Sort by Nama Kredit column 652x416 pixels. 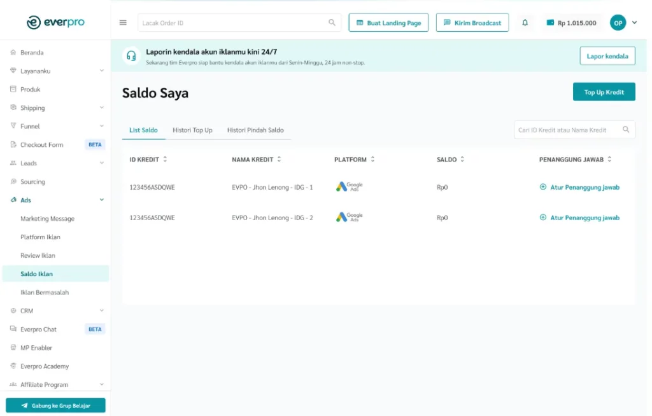[279, 160]
